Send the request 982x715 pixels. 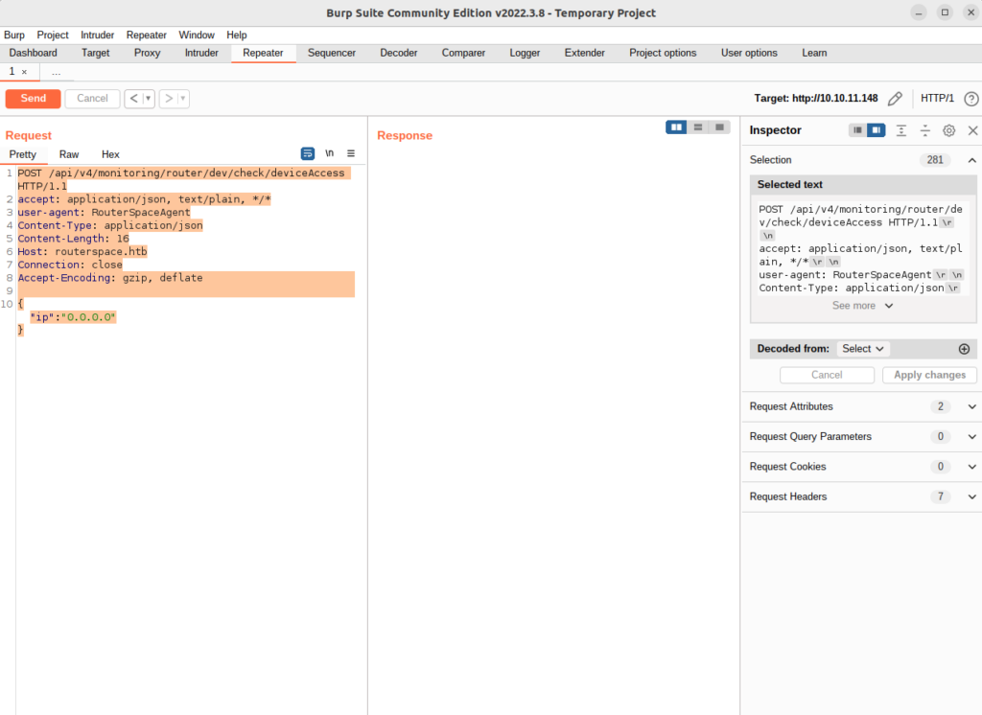[34, 99]
